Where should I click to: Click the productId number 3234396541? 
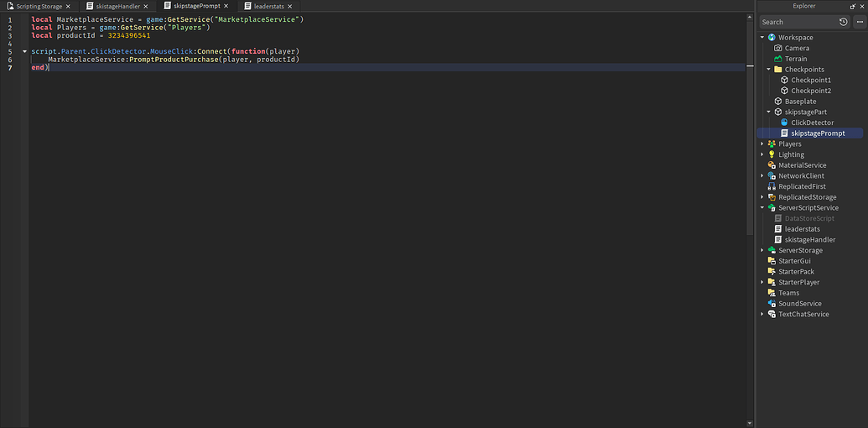129,35
